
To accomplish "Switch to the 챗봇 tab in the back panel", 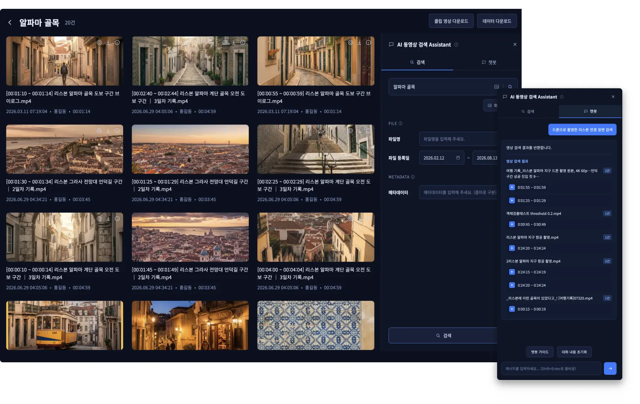I will click(x=489, y=62).
